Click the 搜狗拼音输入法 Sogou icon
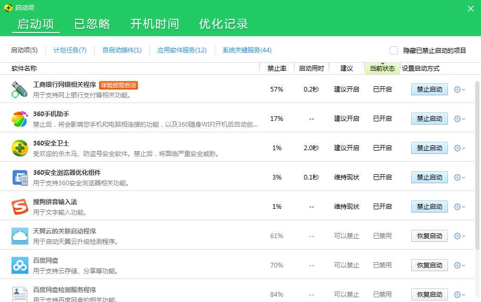Viewport: 481px width, 302px height. point(20,206)
